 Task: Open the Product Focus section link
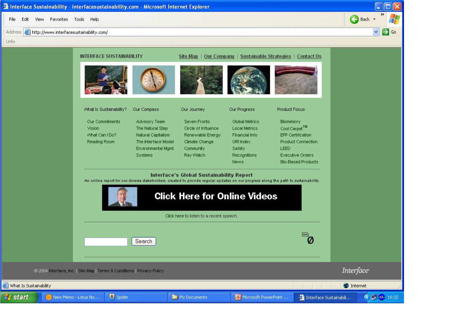(x=291, y=109)
